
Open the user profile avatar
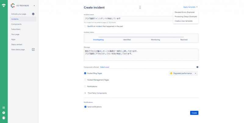[x=4, y=118]
